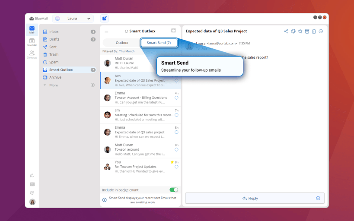Change the This Month filter
This screenshot has height=221, width=354.
[127, 51]
